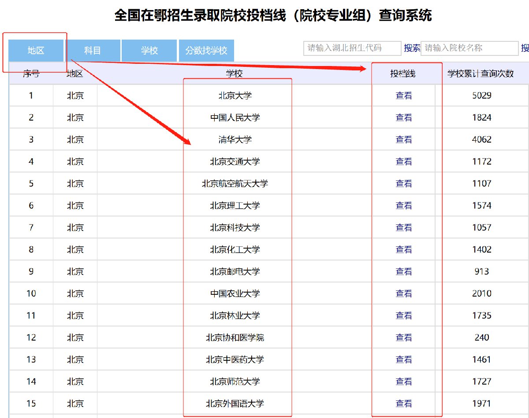View 投档线 for 北京邮电大学
529x418 pixels.
click(x=403, y=271)
